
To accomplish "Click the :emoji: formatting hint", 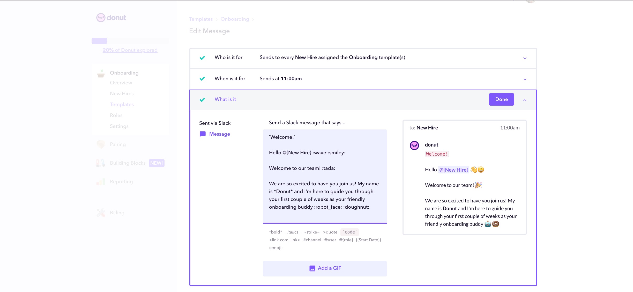I will [276, 248].
